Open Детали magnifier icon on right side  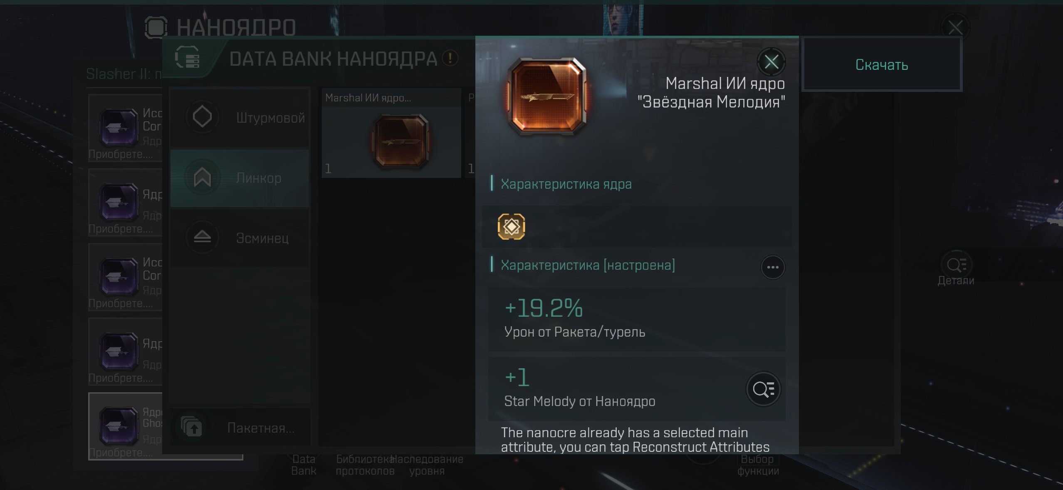(x=956, y=264)
